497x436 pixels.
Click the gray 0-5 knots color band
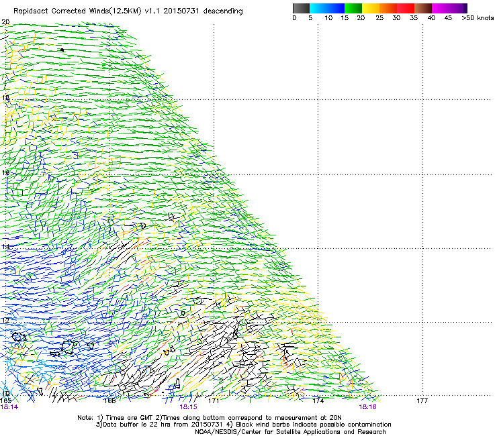click(x=301, y=8)
